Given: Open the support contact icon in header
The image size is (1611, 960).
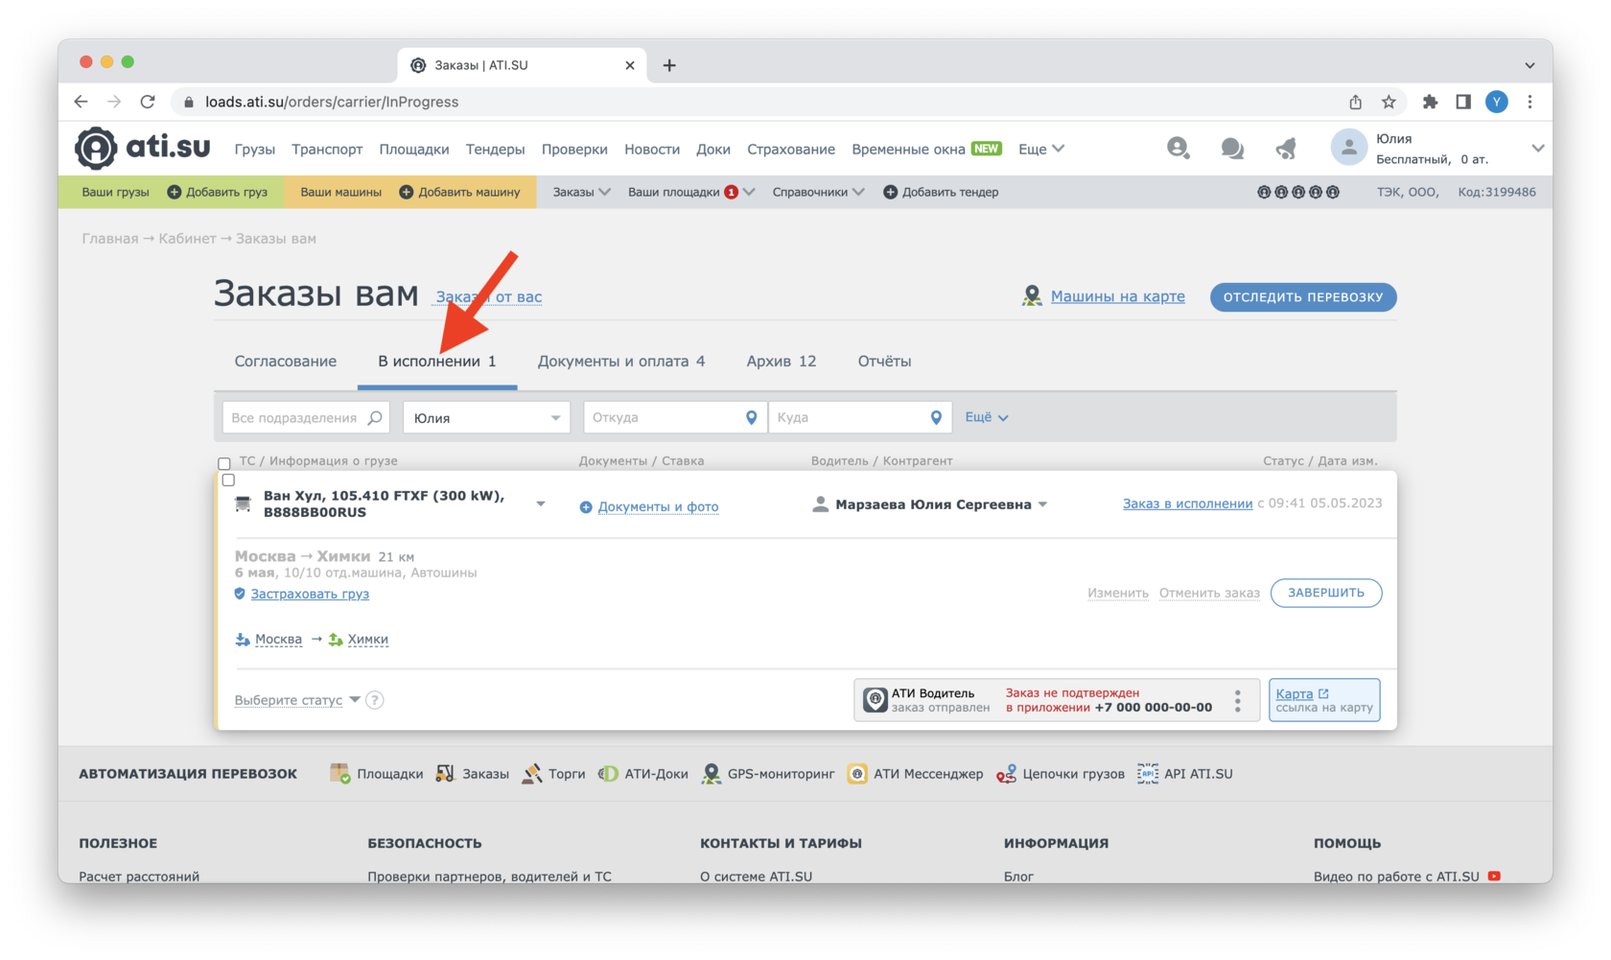Looking at the screenshot, I should pos(1178,148).
